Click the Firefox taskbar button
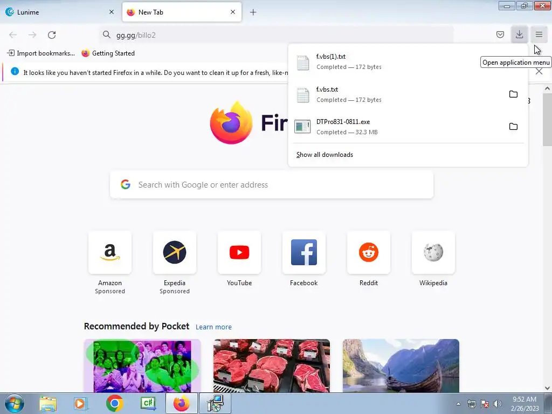Viewport: 552px width, 414px height. tap(182, 403)
